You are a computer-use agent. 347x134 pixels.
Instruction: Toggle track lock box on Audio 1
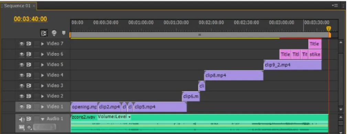point(37,119)
